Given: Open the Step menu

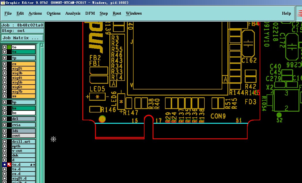Looking at the screenshot, I should [104, 13].
